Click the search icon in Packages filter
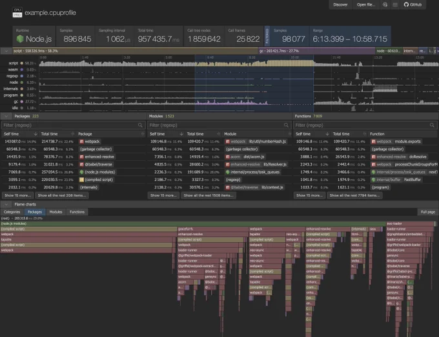This screenshot has width=439, height=337. click(140, 125)
